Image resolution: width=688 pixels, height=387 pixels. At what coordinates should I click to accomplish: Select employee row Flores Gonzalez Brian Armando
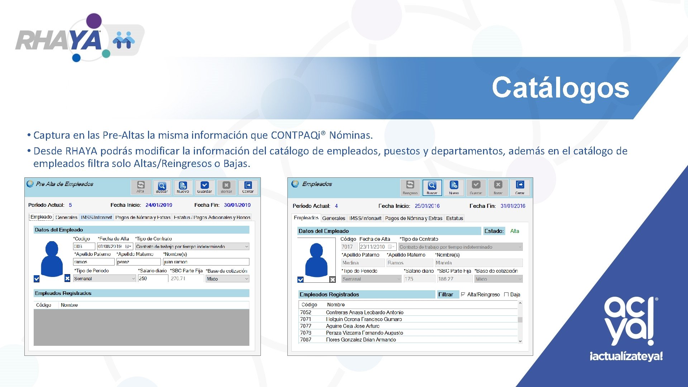(x=408, y=340)
